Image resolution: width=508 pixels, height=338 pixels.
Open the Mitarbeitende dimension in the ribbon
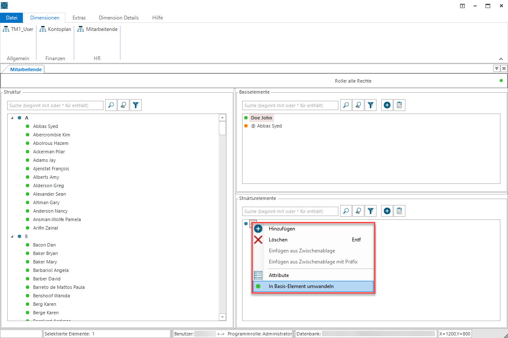[x=98, y=29]
